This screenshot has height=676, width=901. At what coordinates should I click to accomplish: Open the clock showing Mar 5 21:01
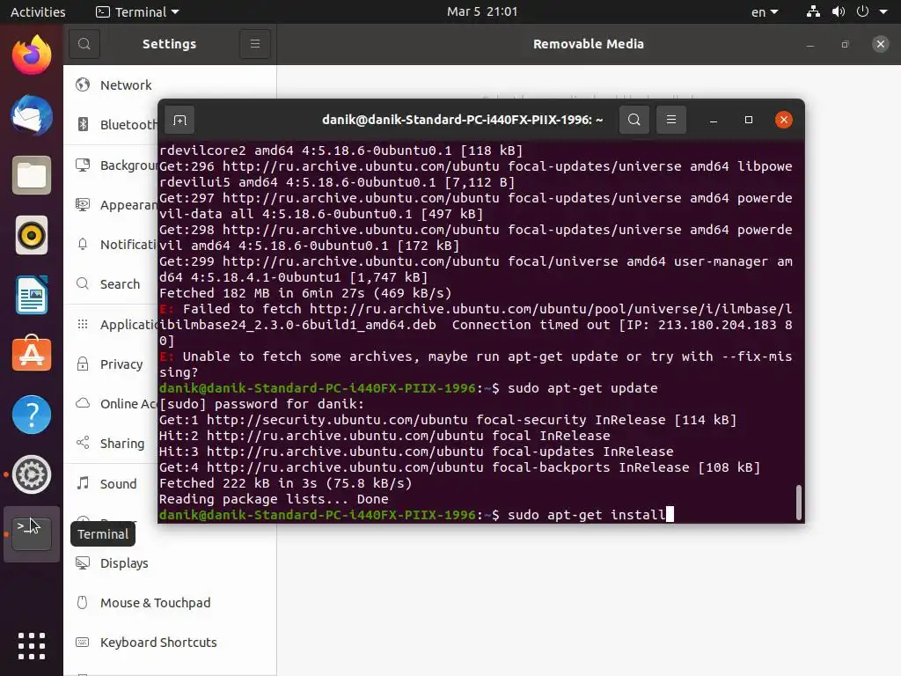coord(482,11)
